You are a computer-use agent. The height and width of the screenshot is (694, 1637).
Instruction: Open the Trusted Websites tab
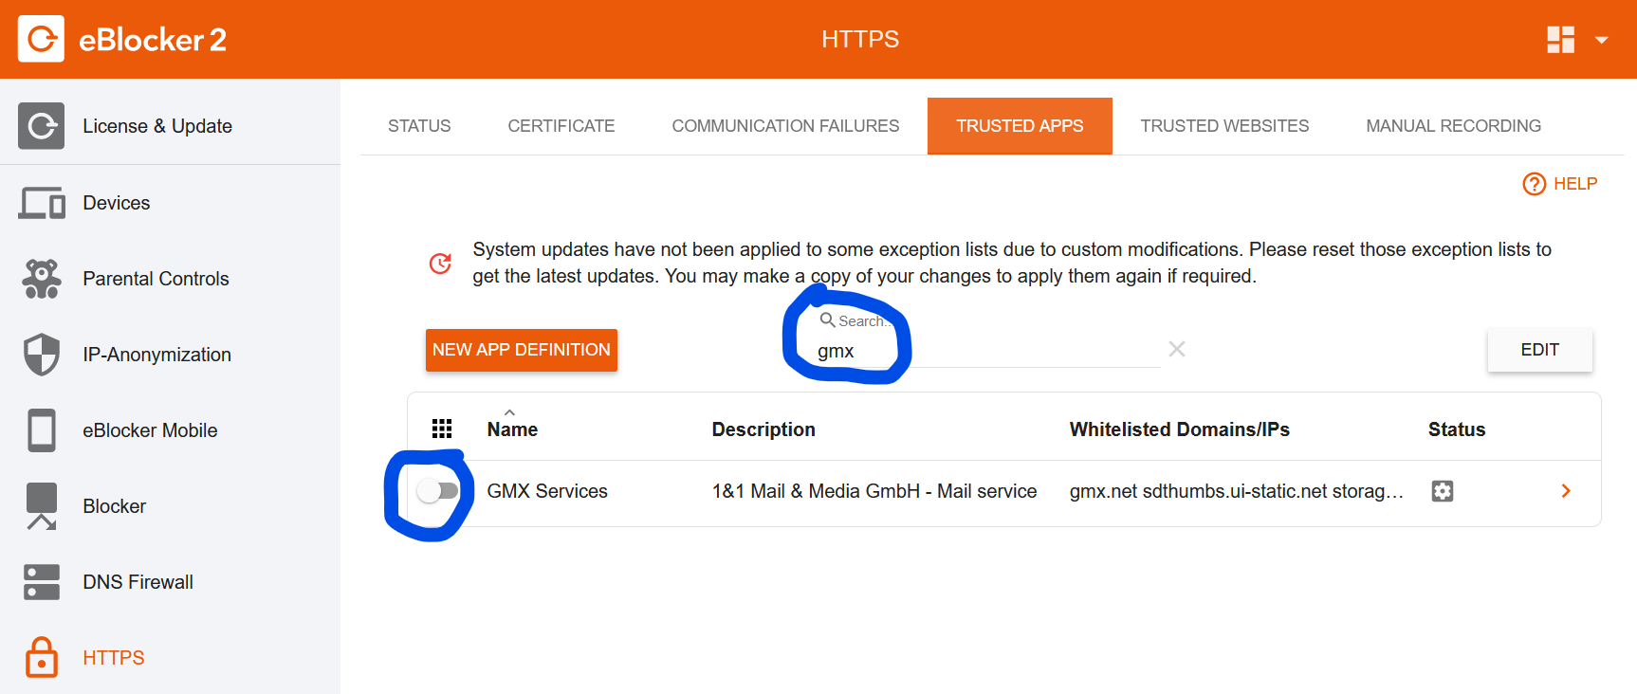pos(1224,126)
